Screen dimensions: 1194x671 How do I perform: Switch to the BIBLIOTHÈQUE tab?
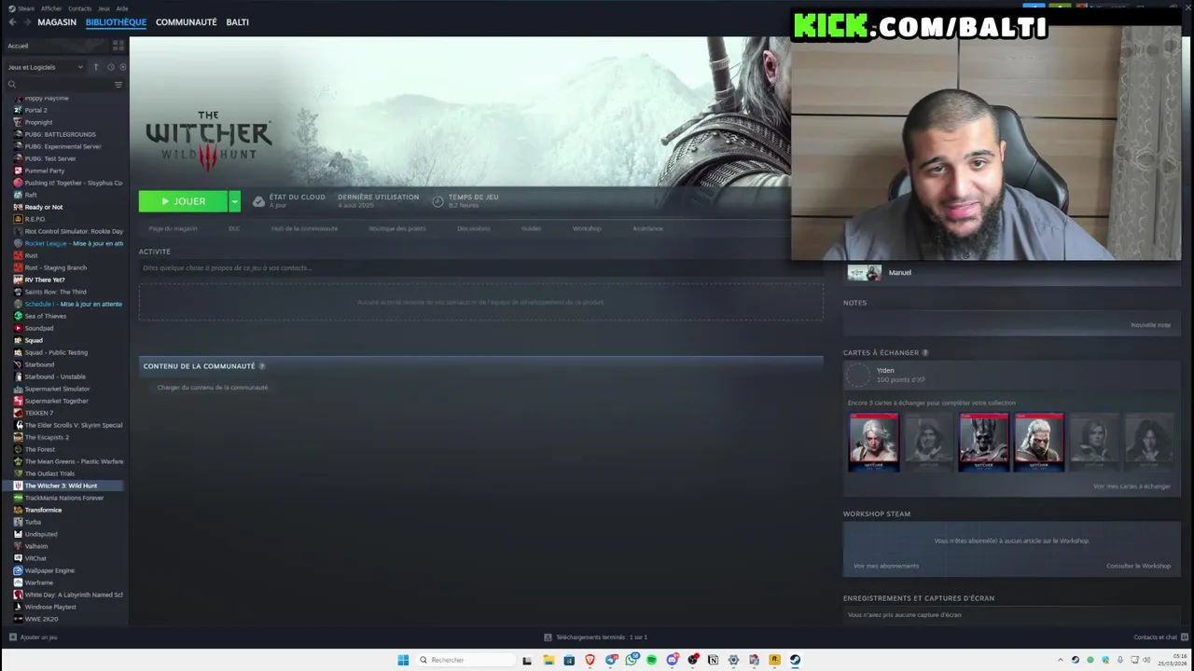click(116, 21)
